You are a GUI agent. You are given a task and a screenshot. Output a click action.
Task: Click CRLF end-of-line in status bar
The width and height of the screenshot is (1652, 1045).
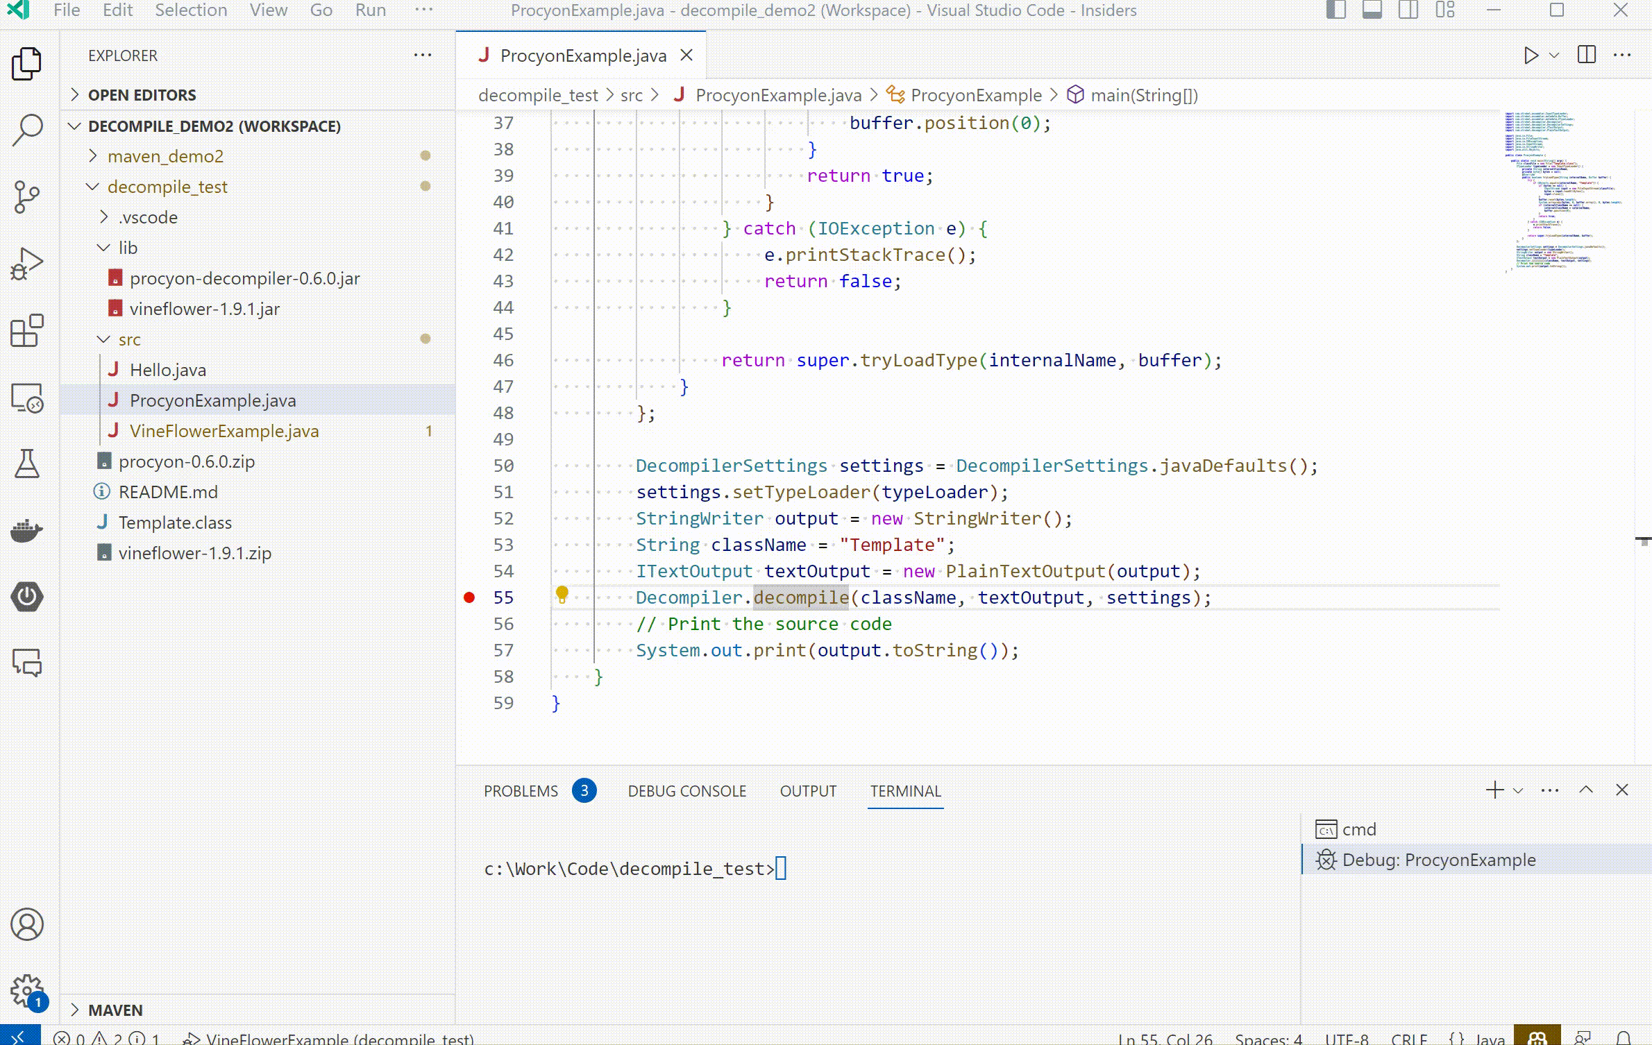point(1410,1039)
